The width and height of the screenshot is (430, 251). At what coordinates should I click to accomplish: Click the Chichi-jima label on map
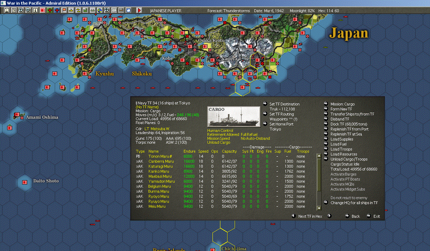point(234,248)
